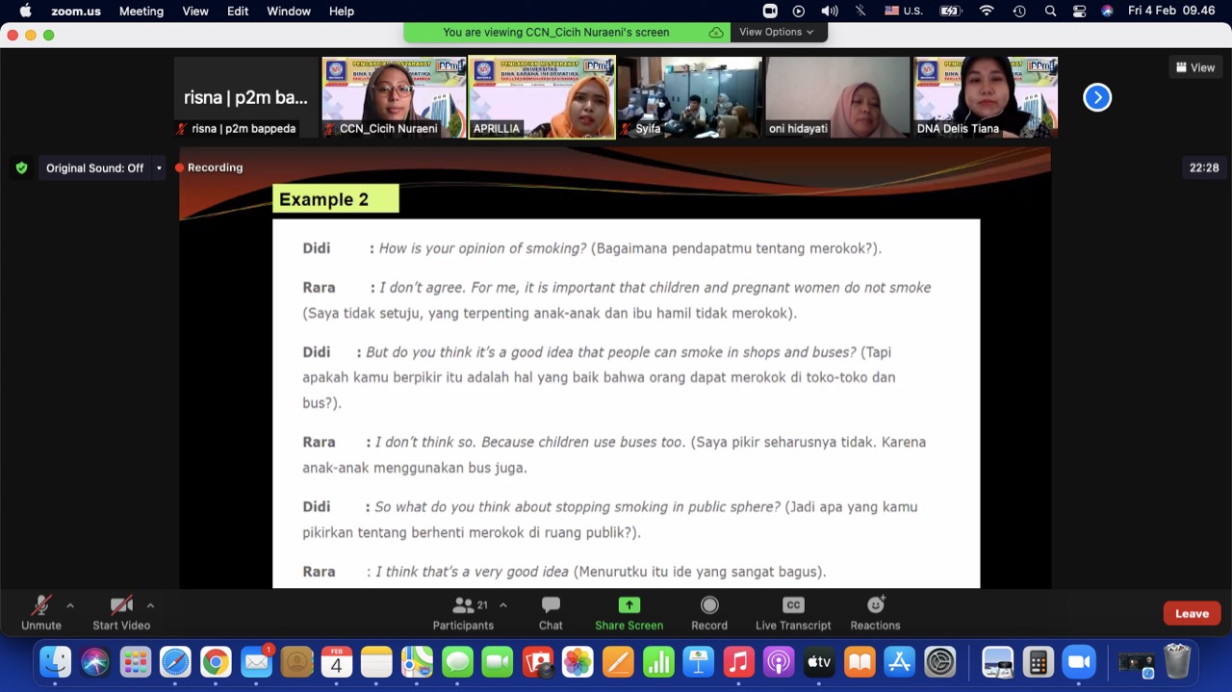Image resolution: width=1232 pixels, height=692 pixels.
Task: Open the Wi-Fi menu bar icon
Action: (x=987, y=11)
